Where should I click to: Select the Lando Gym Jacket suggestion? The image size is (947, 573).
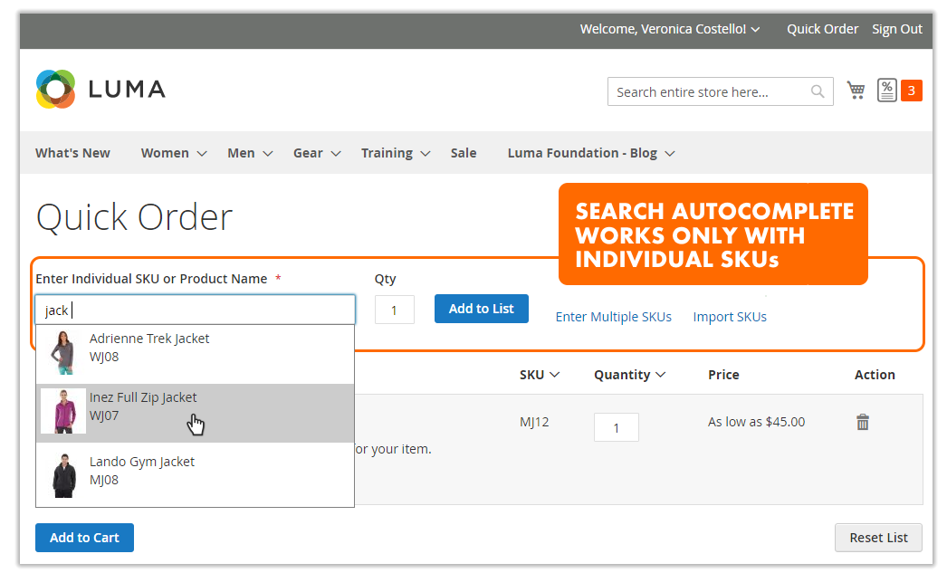[195, 474]
